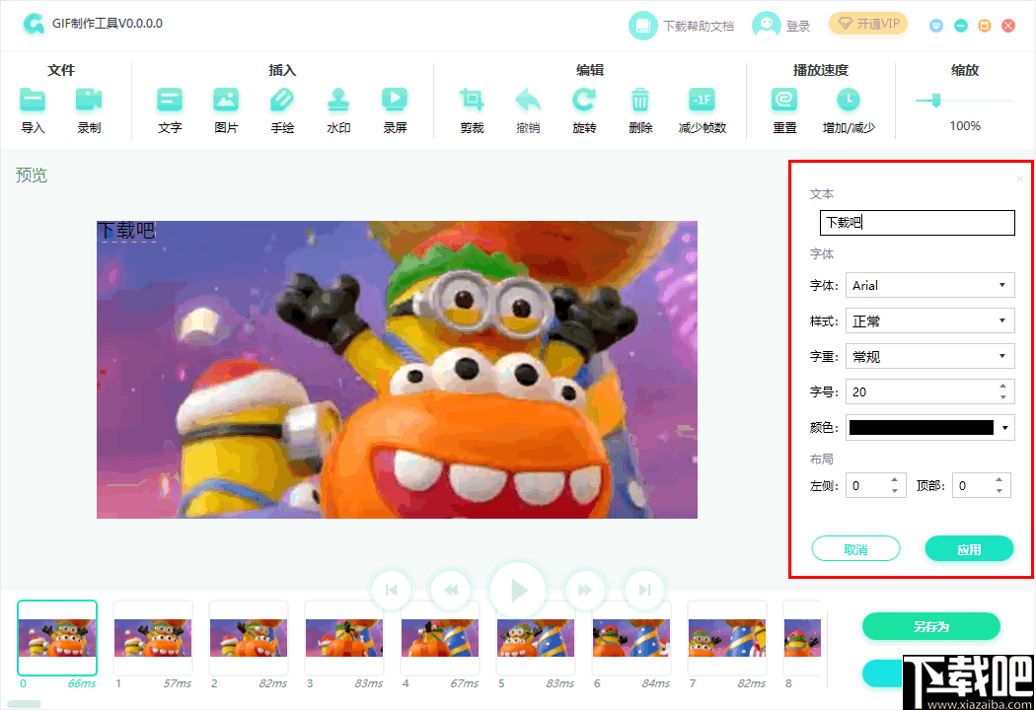Select frame 4 thumbnail (67ms)

tap(440, 638)
